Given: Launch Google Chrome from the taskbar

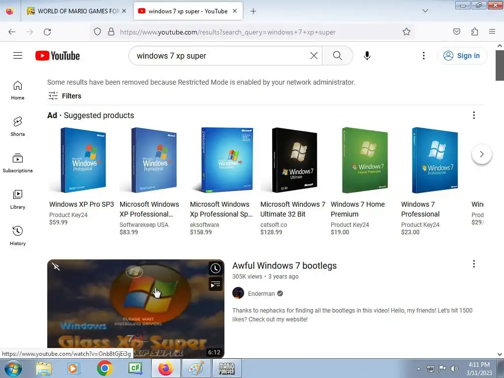Looking at the screenshot, I should pos(104,368).
